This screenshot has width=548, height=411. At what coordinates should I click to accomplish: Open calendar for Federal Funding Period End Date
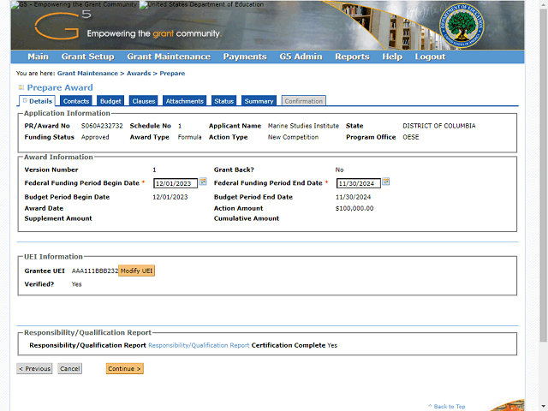[386, 182]
